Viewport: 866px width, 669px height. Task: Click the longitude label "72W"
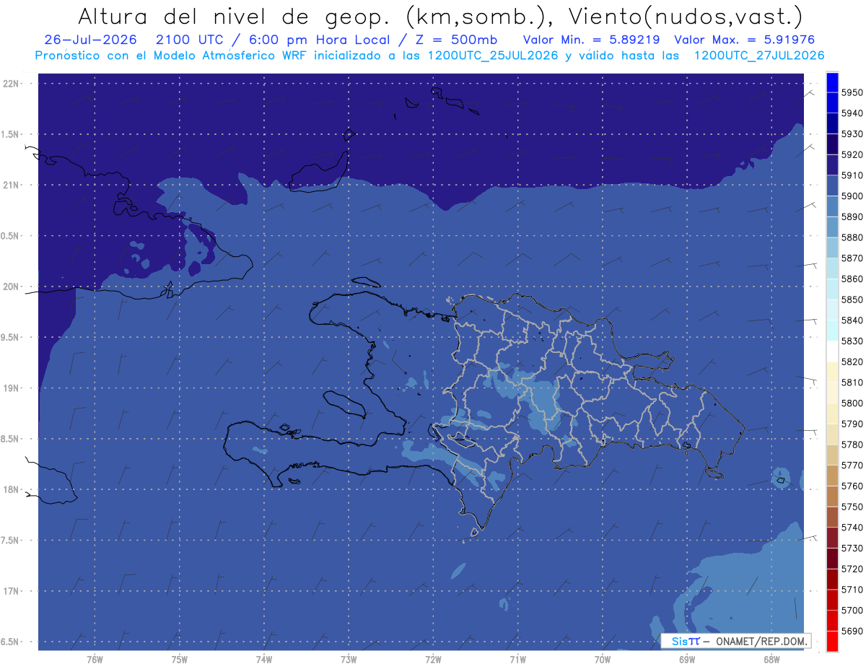(x=433, y=660)
